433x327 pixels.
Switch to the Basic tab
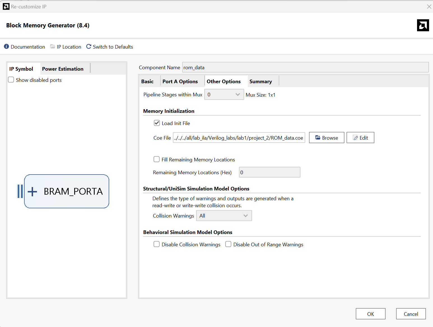tap(147, 82)
